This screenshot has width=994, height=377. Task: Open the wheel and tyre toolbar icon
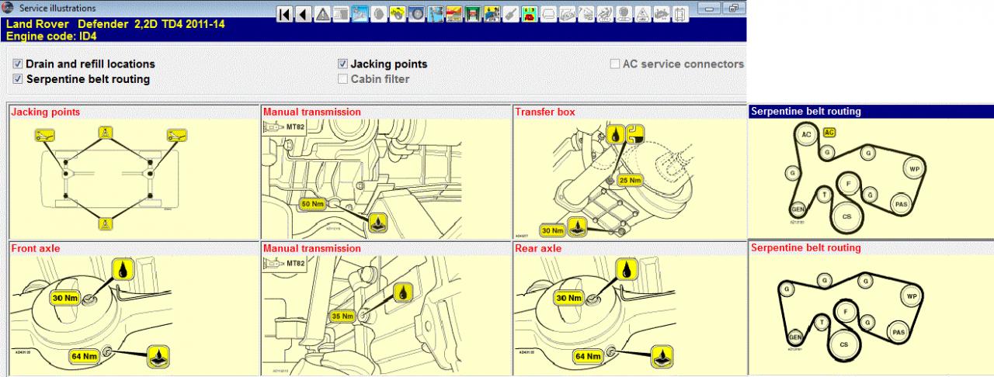tap(416, 14)
